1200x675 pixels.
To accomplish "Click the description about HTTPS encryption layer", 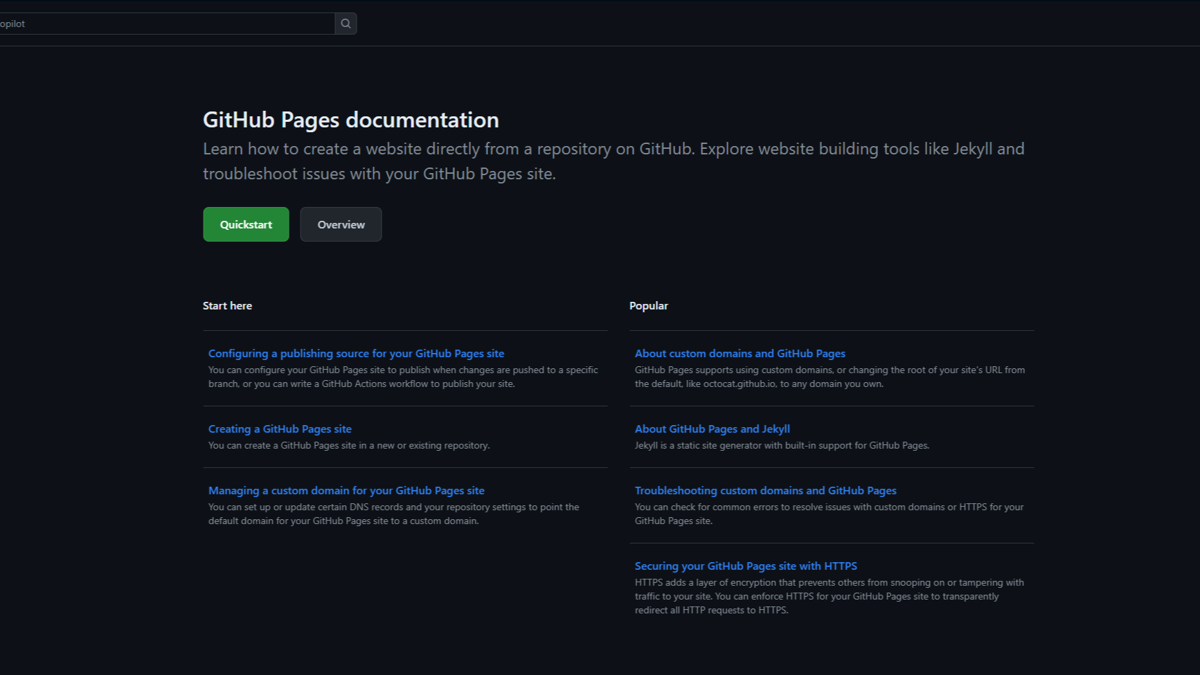I will [829, 596].
